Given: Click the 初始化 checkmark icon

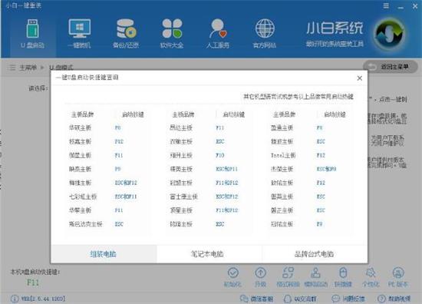Looking at the screenshot, I should [233, 273].
